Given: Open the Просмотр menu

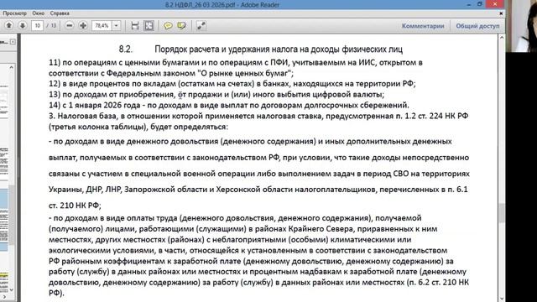Looking at the screenshot, I should tap(14, 13).
